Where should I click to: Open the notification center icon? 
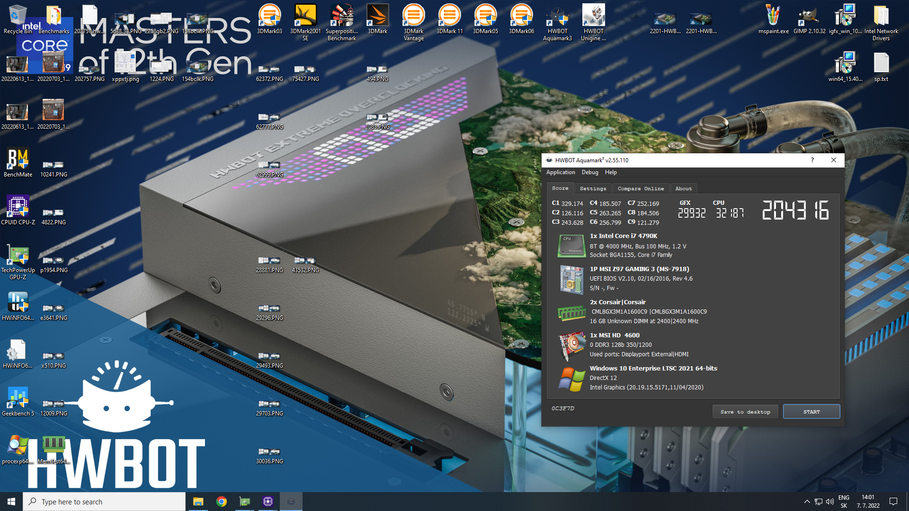[x=893, y=502]
